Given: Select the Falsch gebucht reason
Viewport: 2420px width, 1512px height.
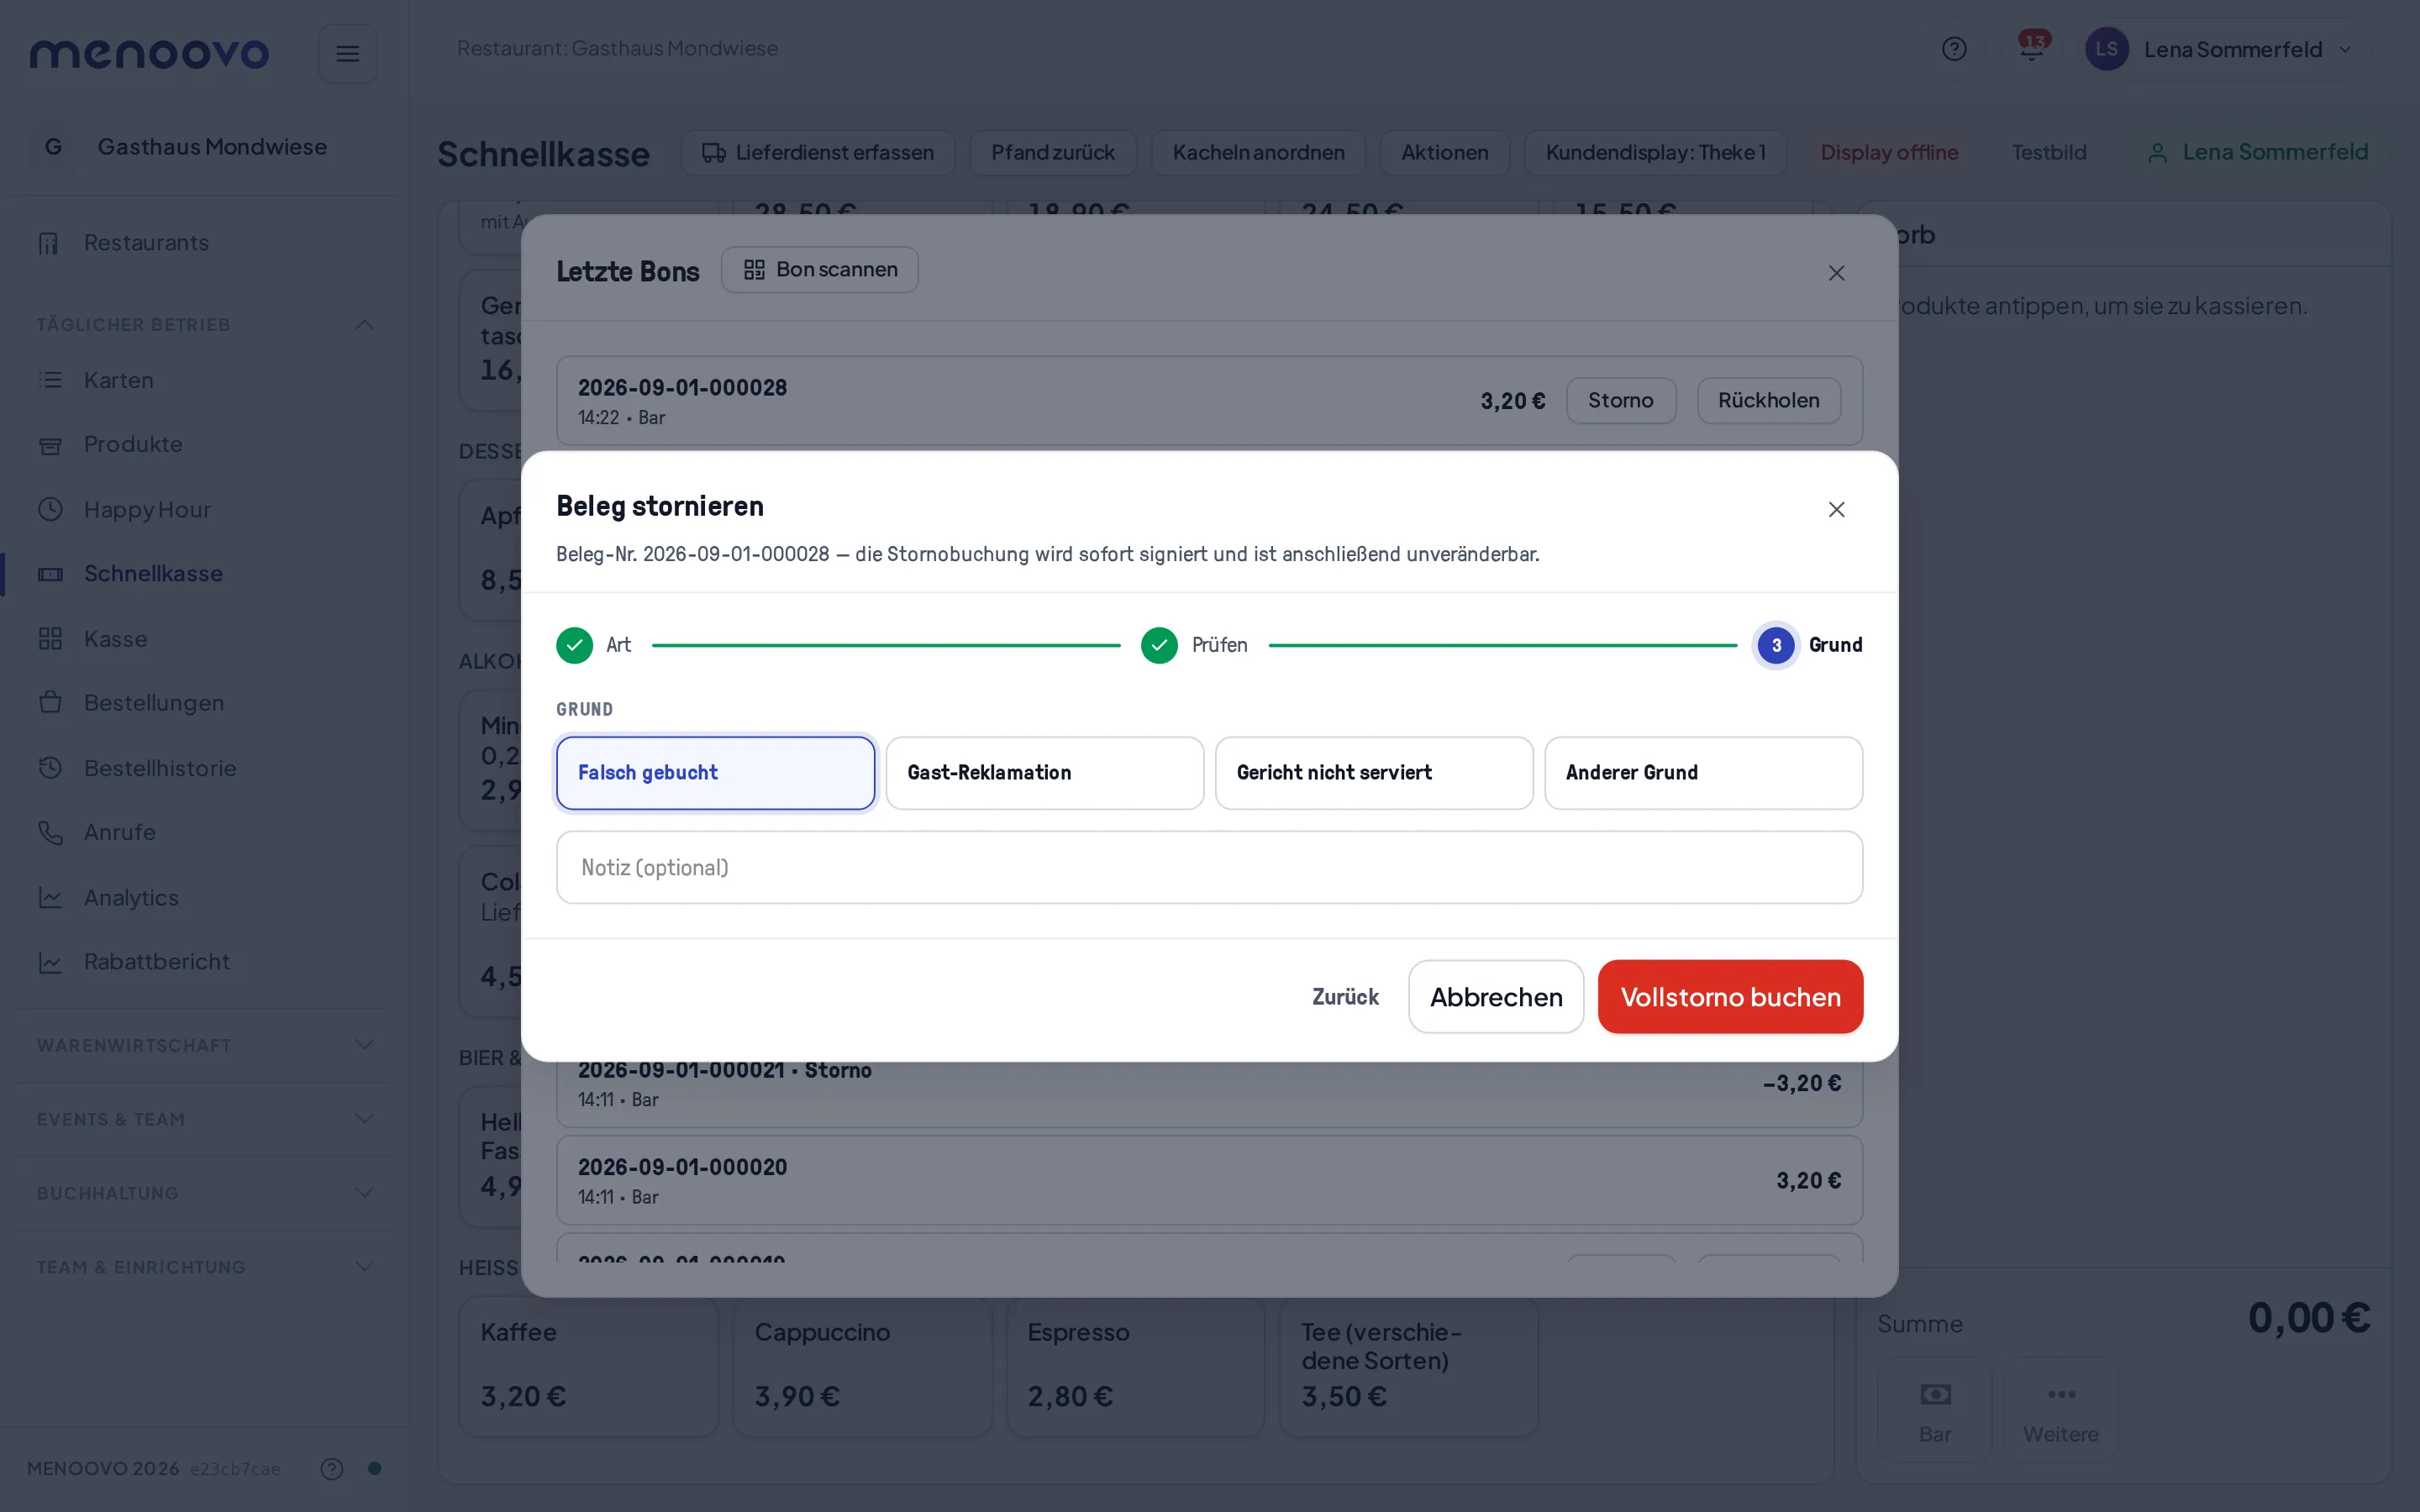Looking at the screenshot, I should (716, 773).
